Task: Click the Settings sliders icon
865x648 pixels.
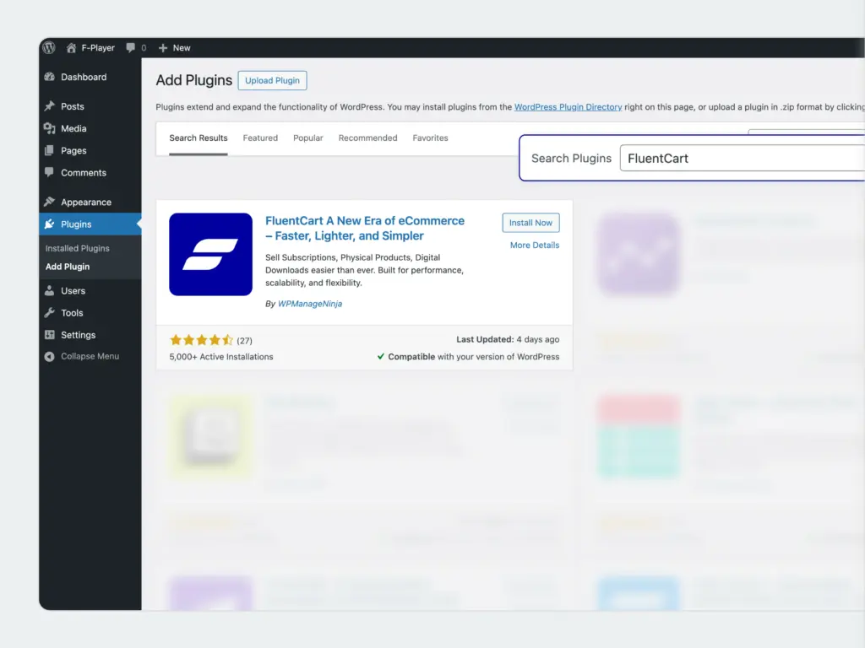Action: point(50,334)
